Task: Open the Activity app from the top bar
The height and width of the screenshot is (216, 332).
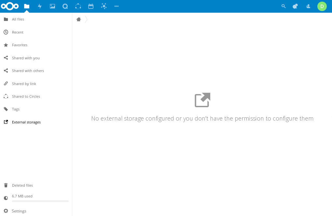Action: [x=40, y=6]
